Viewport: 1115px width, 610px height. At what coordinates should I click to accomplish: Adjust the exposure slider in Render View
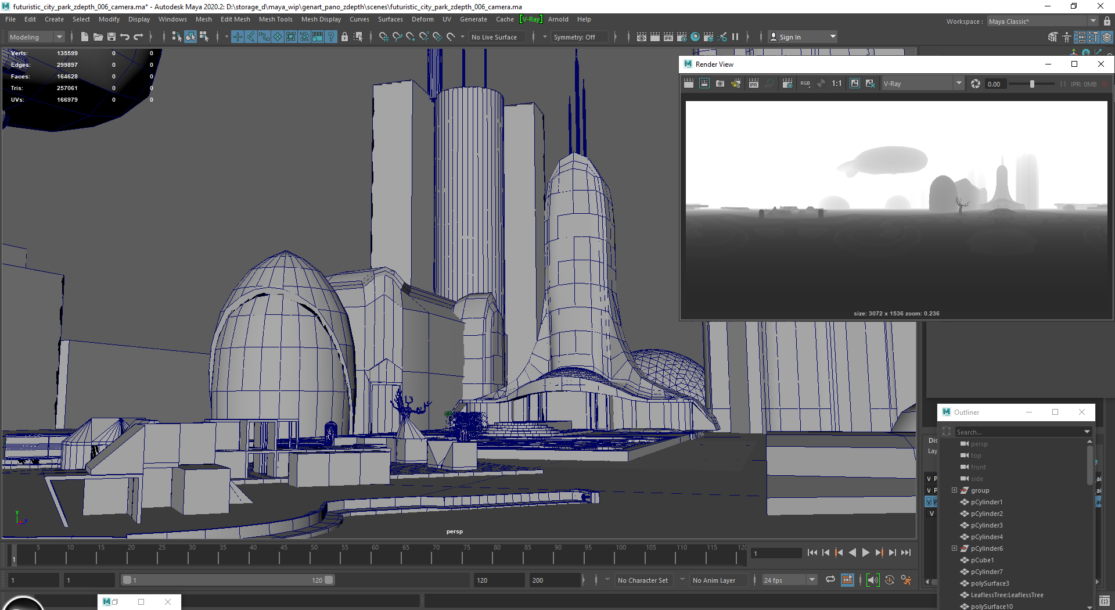point(1032,84)
